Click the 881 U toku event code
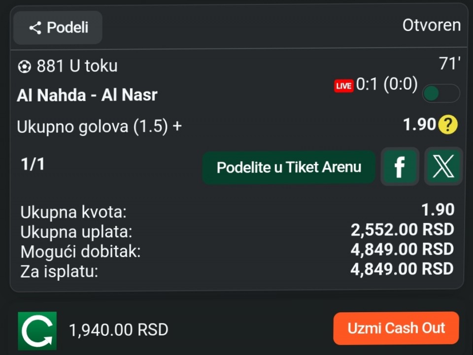This screenshot has width=473, height=355. 77,66
